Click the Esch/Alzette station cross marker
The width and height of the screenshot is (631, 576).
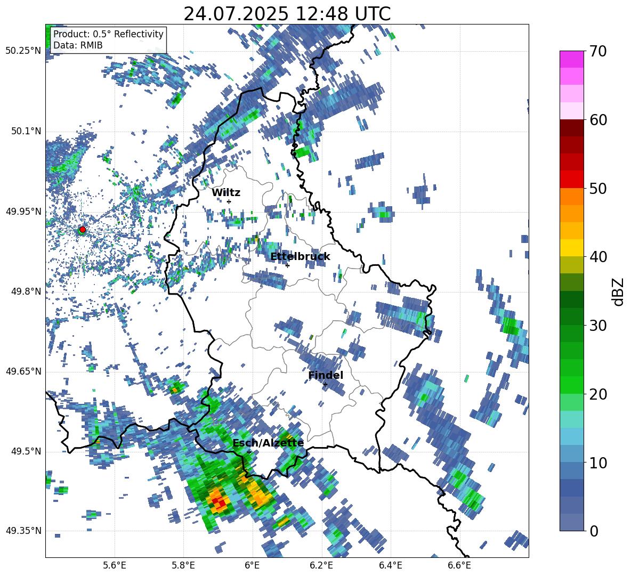coord(249,452)
